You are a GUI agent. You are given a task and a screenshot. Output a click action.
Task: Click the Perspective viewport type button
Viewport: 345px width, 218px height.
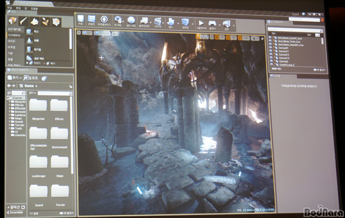[87, 33]
